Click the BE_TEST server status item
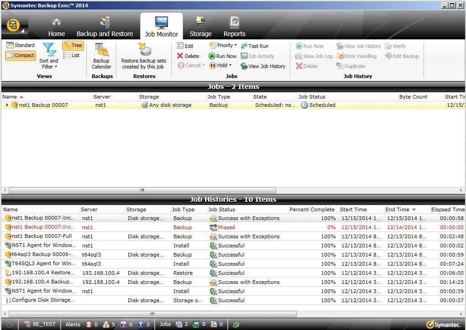 coord(40,324)
